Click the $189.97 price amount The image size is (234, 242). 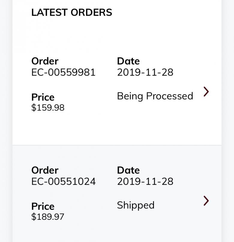point(48,217)
